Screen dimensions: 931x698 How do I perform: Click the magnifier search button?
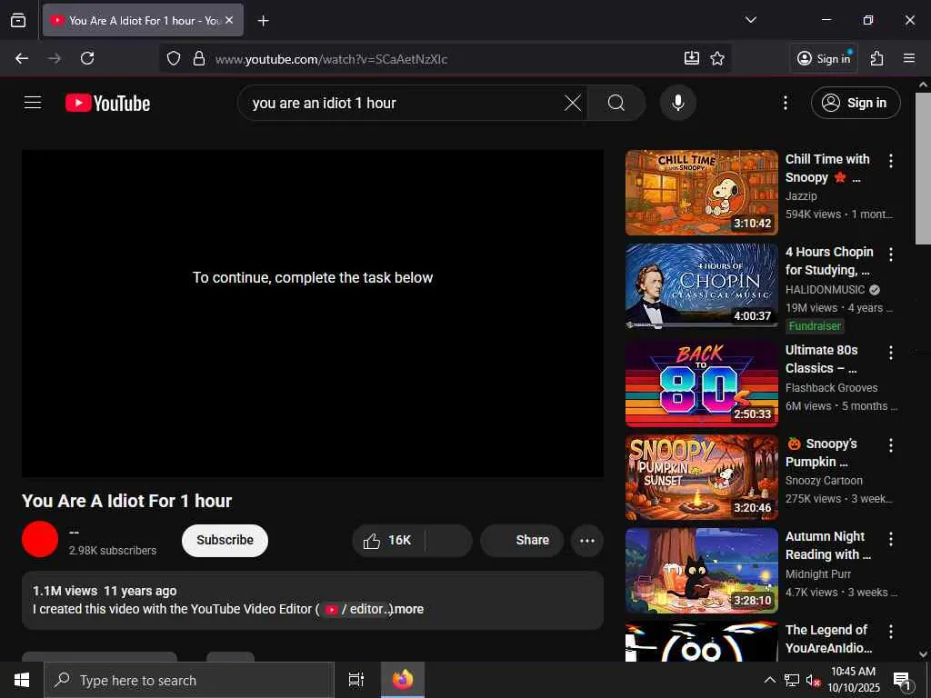point(616,104)
